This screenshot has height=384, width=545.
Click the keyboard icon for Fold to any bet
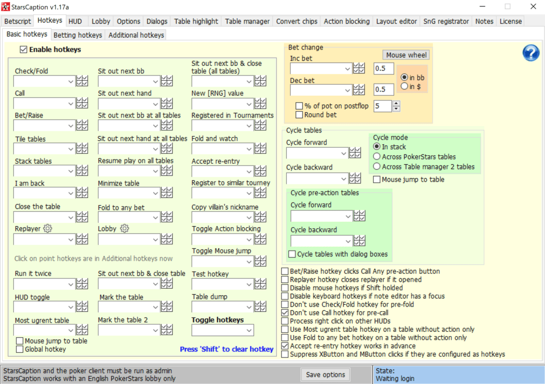pos(167,217)
